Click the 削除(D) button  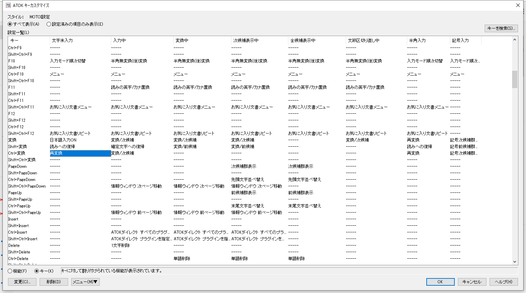coord(54,282)
